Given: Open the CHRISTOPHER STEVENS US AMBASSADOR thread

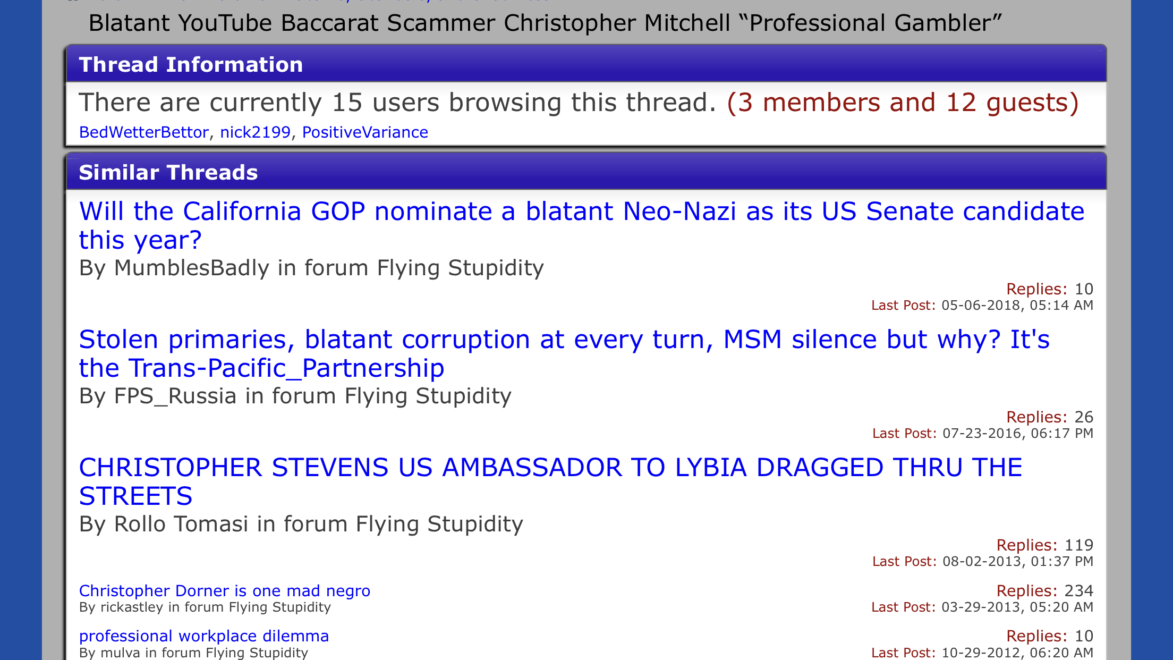Looking at the screenshot, I should 550,481.
